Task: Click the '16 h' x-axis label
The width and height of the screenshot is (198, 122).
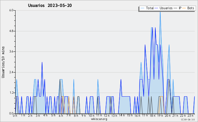Action: (137, 116)
